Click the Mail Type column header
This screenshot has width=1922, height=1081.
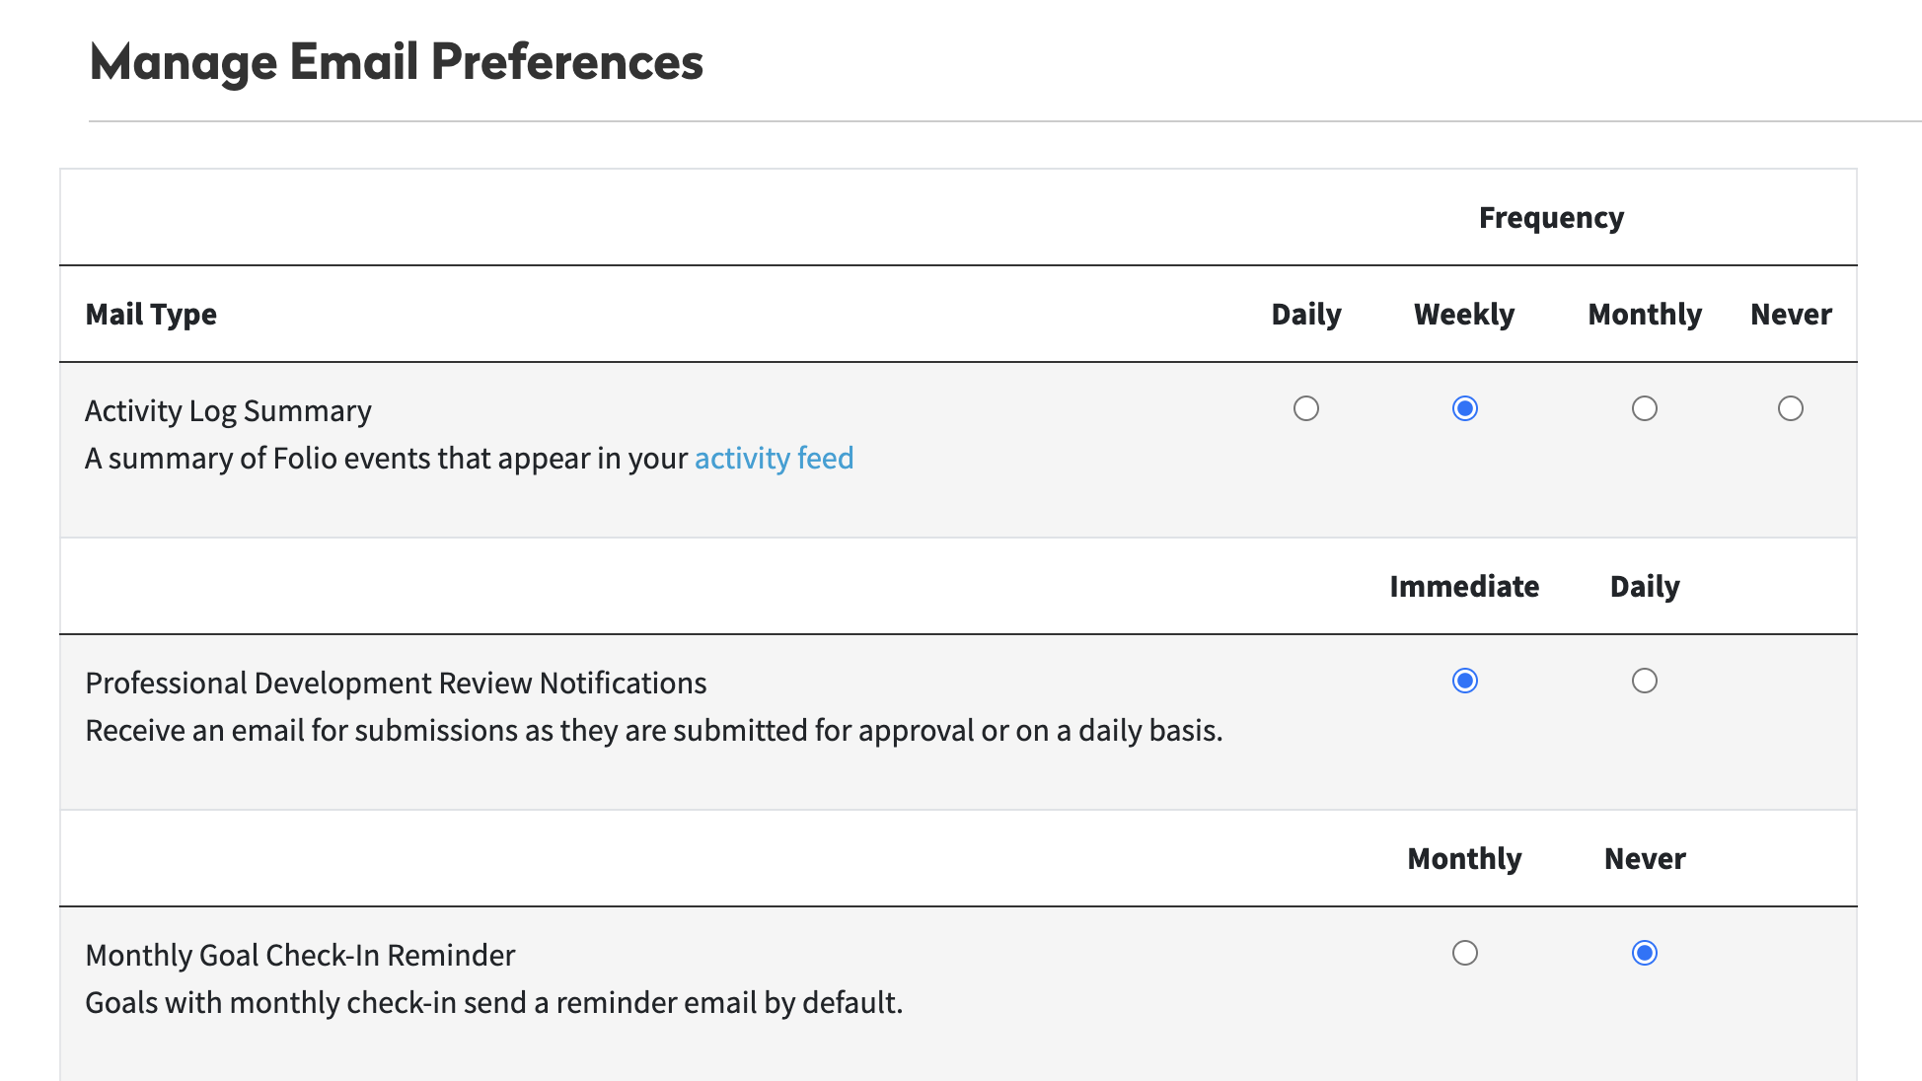pos(151,315)
